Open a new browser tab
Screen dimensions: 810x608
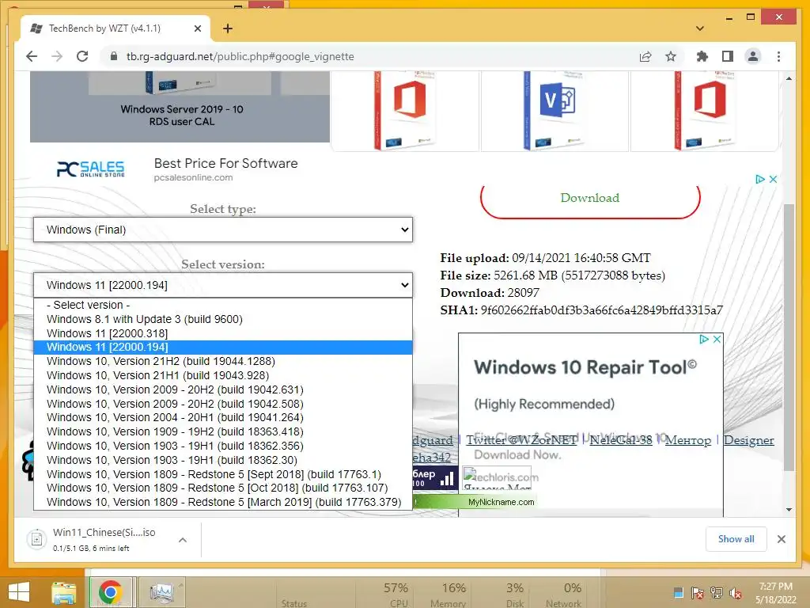(x=228, y=28)
